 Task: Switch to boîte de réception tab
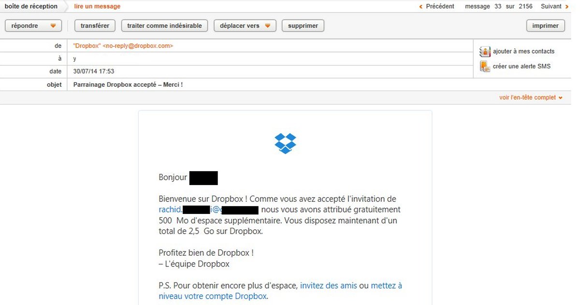(x=31, y=6)
